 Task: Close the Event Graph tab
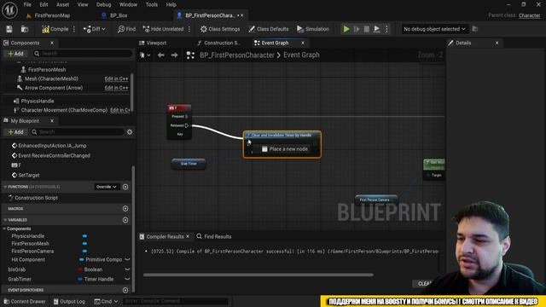[303, 43]
